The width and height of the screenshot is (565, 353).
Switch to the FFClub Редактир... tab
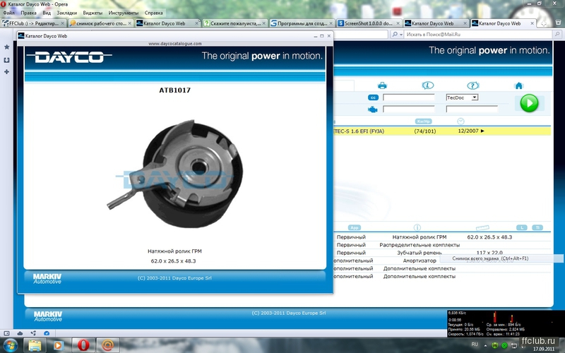[x=33, y=23]
